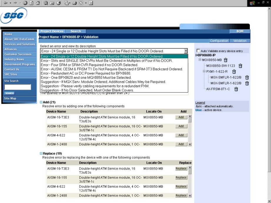This screenshot has height=203, width=271.
Task: Delete MGX8850-MB using its trash icon
Action: [225, 60]
